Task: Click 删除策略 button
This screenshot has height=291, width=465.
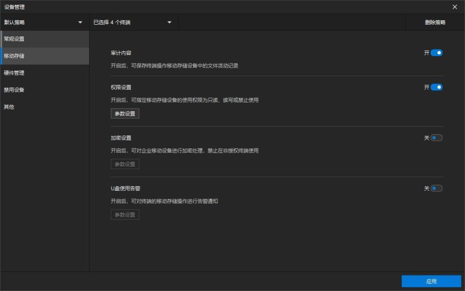Action: [435, 22]
